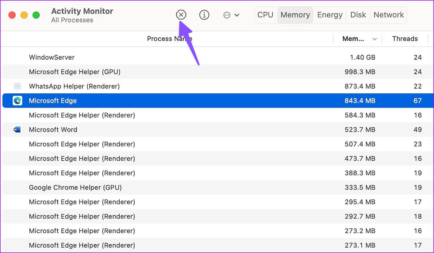434x253 pixels.
Task: Click the 1.40 GB memory value
Action: point(362,57)
